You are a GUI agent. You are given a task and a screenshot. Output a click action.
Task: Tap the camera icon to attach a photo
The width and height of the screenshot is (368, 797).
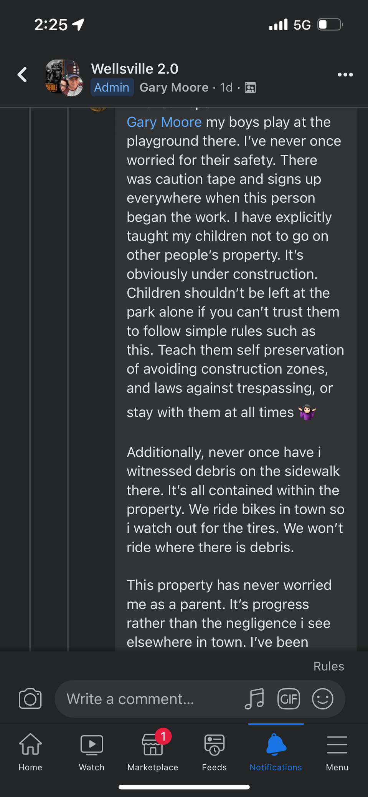pyautogui.click(x=30, y=699)
